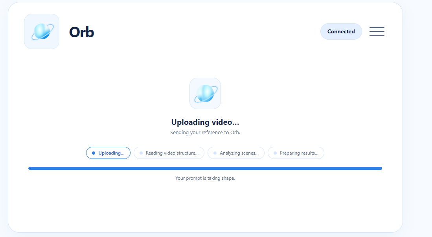Select the 'Reading video structure...' step pill
This screenshot has height=237, width=432.
pyautogui.click(x=169, y=153)
